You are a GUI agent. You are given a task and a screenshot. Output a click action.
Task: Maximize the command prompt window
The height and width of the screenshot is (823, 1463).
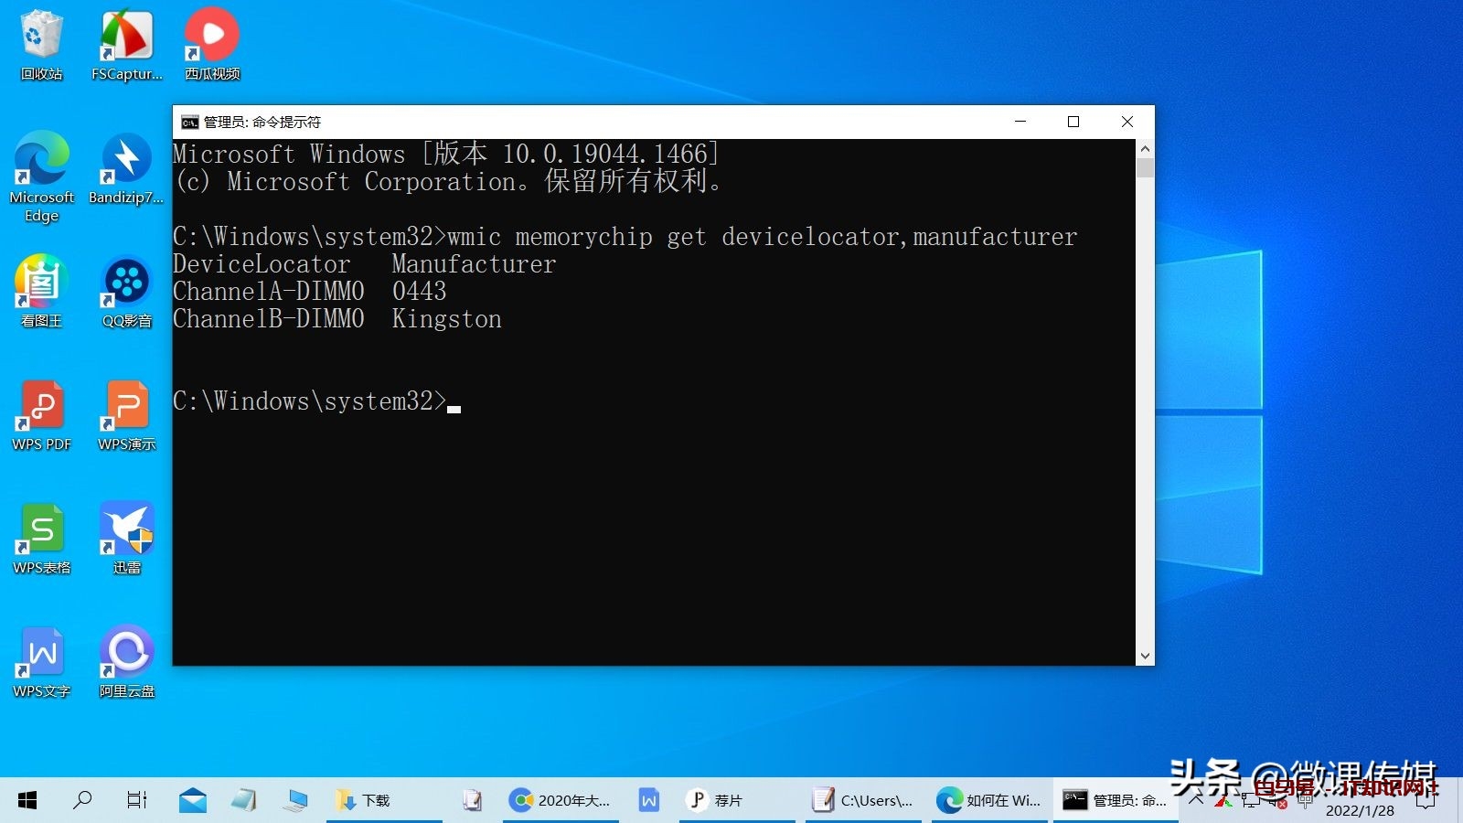(x=1073, y=122)
